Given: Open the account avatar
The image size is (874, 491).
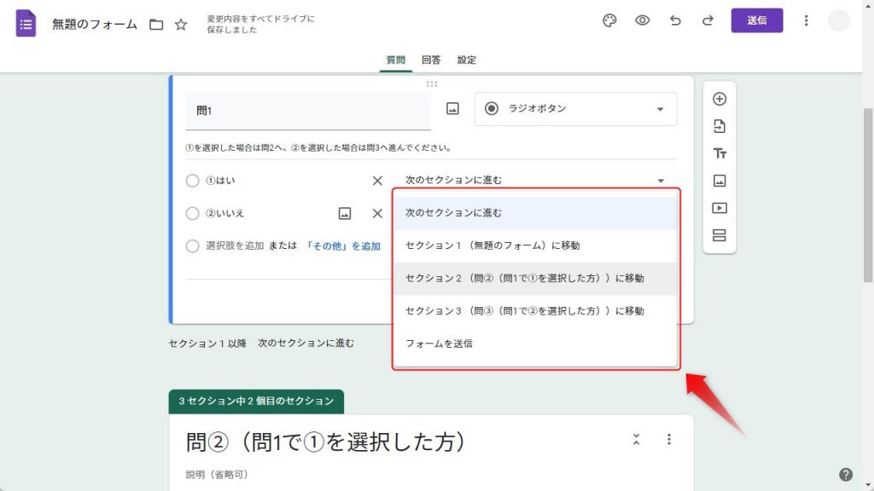Looking at the screenshot, I should [838, 20].
